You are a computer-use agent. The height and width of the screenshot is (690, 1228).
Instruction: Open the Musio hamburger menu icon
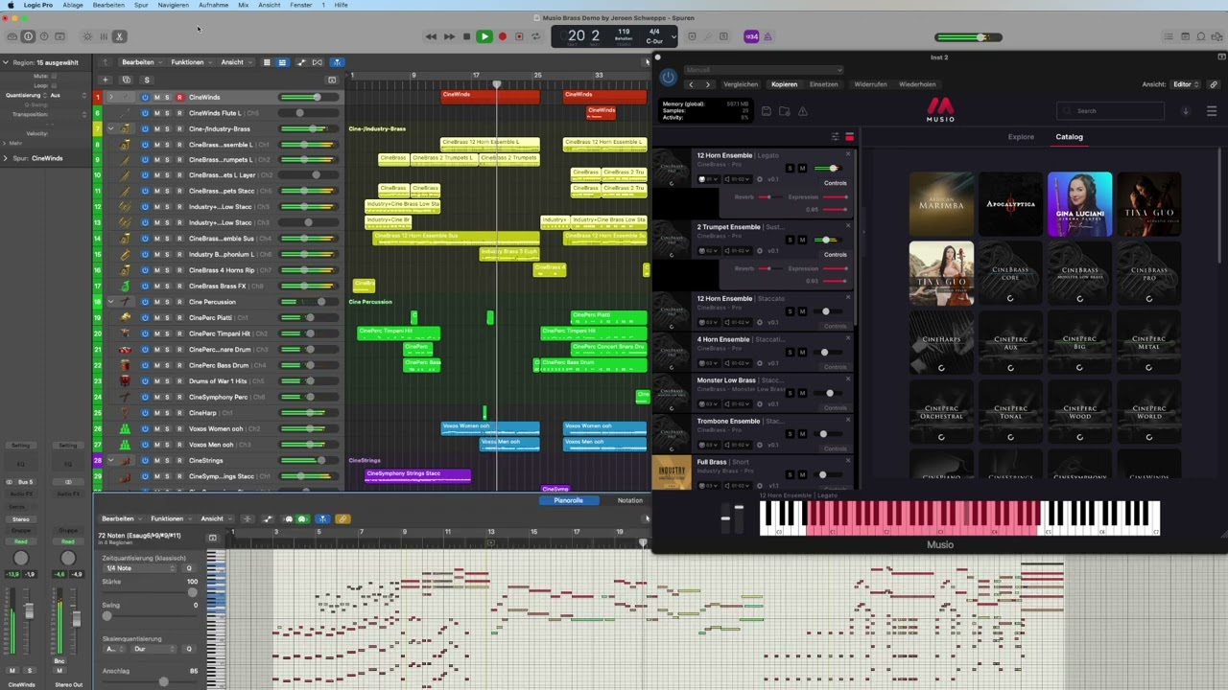[1211, 111]
